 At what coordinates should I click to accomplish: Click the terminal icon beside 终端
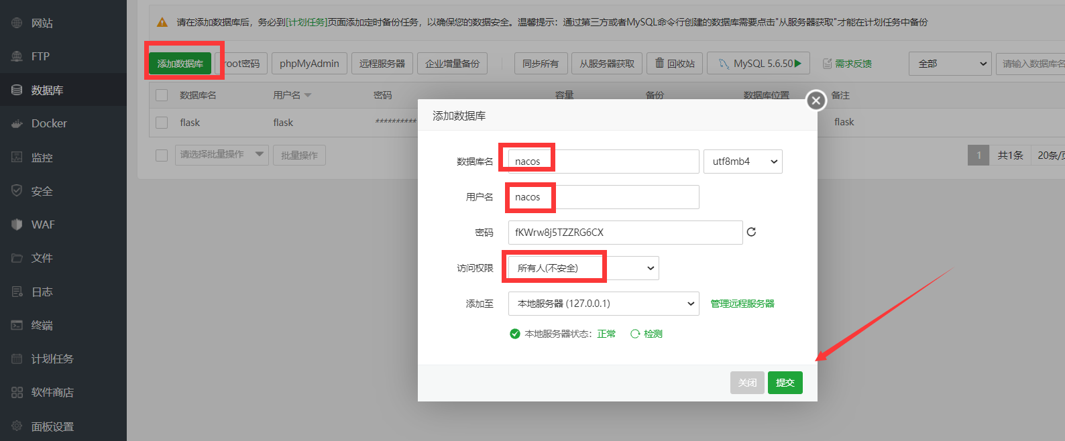click(17, 325)
